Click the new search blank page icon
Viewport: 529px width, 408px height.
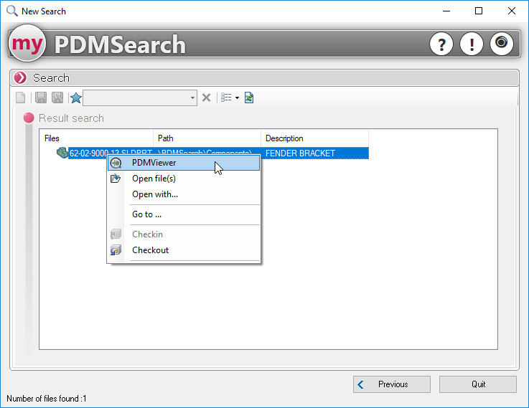(21, 98)
